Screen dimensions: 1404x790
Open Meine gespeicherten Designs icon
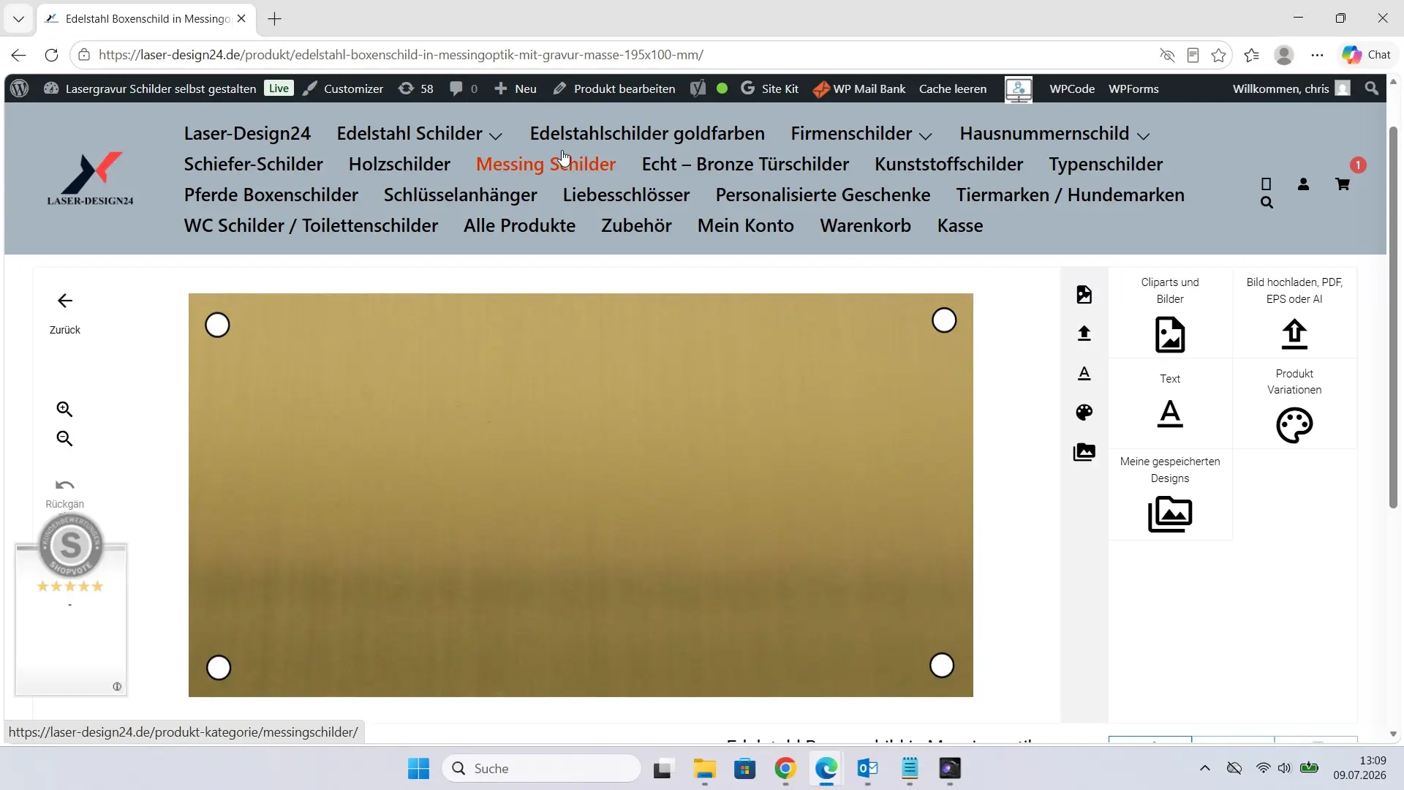click(1169, 514)
